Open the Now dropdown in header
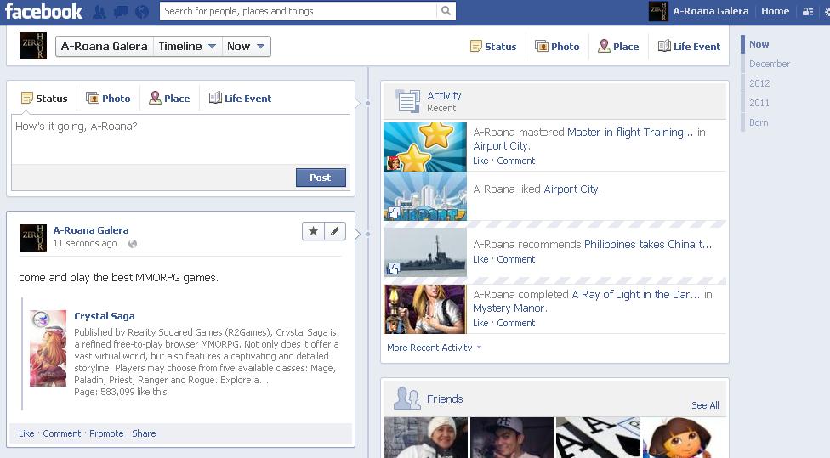Screen dimensions: 830x458 (x=247, y=47)
